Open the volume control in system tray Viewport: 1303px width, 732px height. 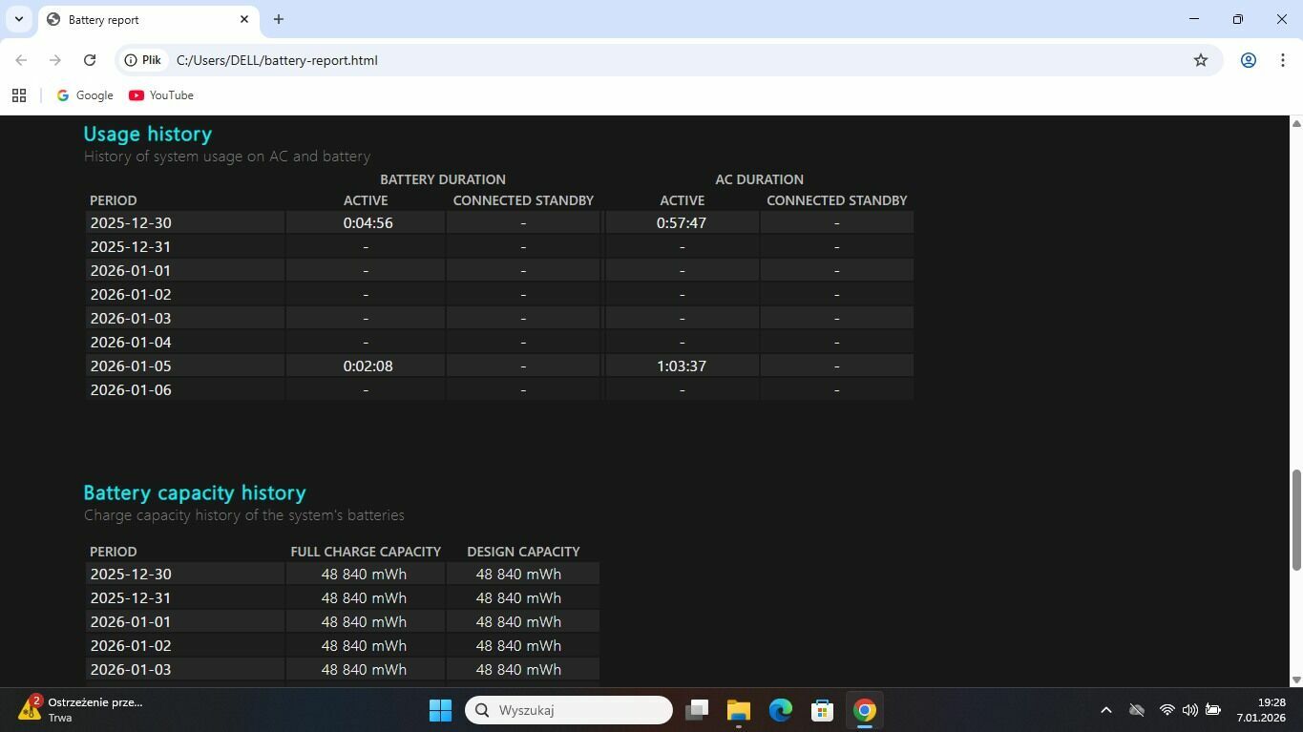(x=1189, y=710)
